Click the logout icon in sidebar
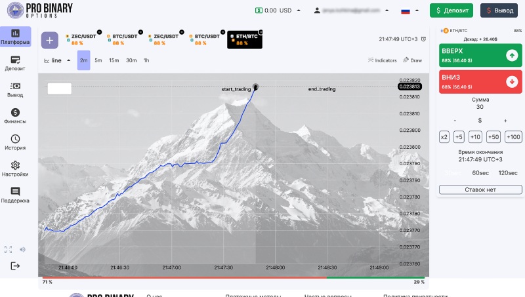The height and width of the screenshot is (297, 525). [x=15, y=266]
